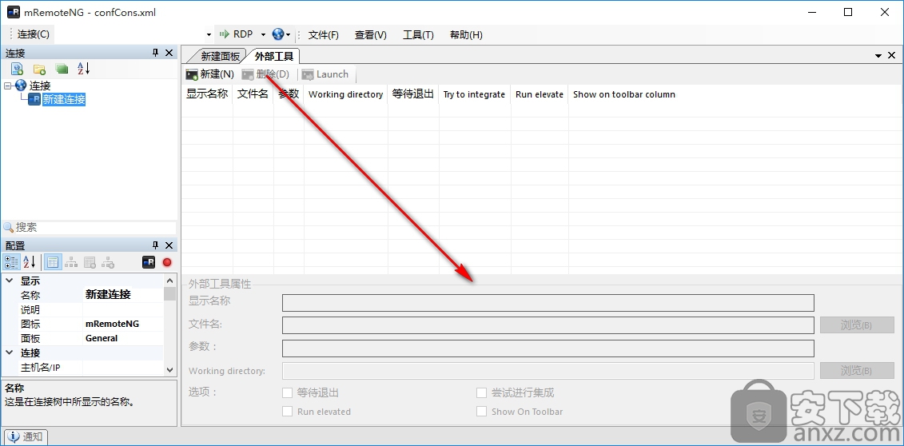The height and width of the screenshot is (446, 904).
Task: Open the RDP protocol dropdown arrow
Action: point(263,34)
